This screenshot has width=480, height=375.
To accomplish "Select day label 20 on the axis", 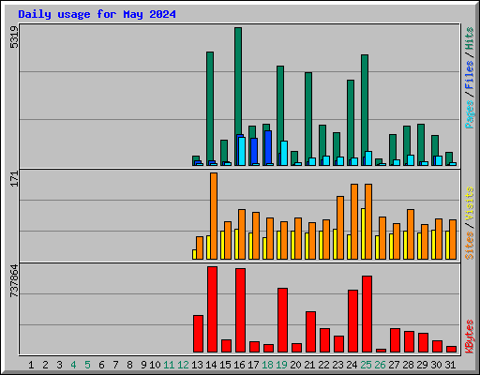I will pyautogui.click(x=295, y=365).
